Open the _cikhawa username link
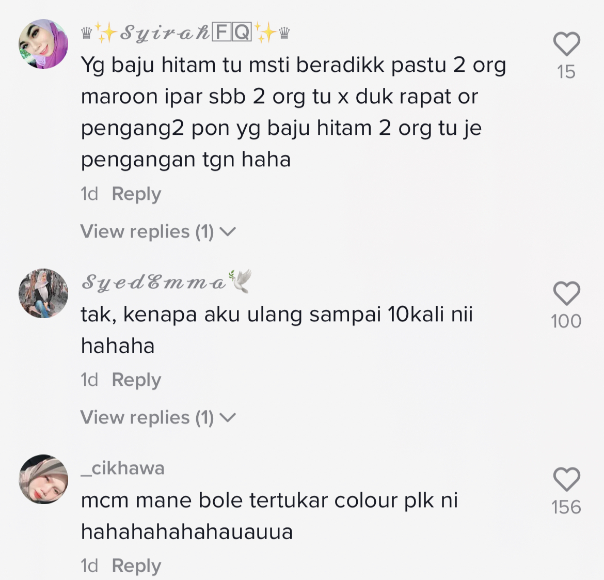 pos(123,468)
